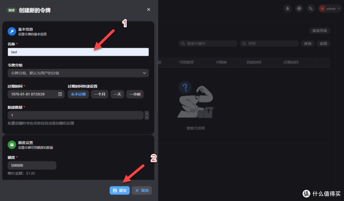Image resolution: width=344 pixels, height=201 pixels.
Task: Increase the 新建数量 value with up arrow
Action: [147, 113]
